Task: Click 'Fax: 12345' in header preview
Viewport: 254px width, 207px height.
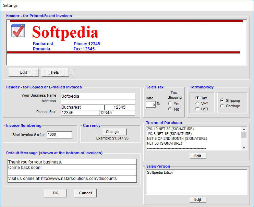Action: pyautogui.click(x=84, y=49)
